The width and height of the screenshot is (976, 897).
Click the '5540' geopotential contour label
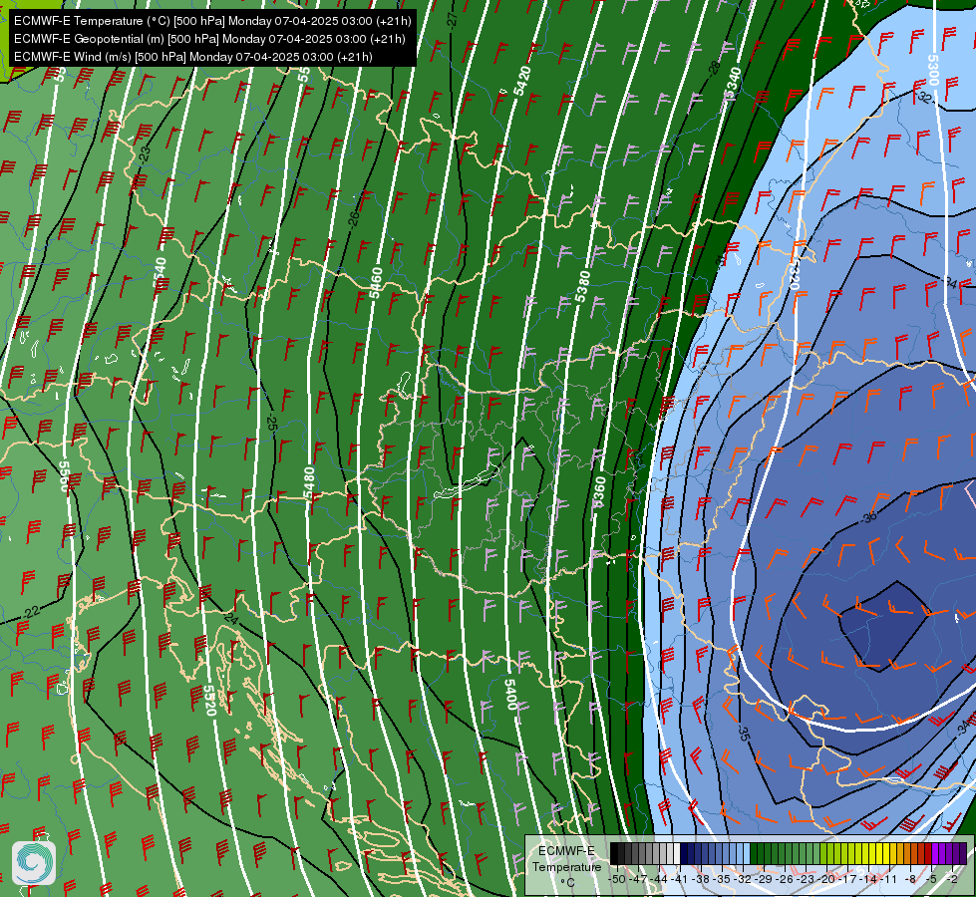[160, 274]
